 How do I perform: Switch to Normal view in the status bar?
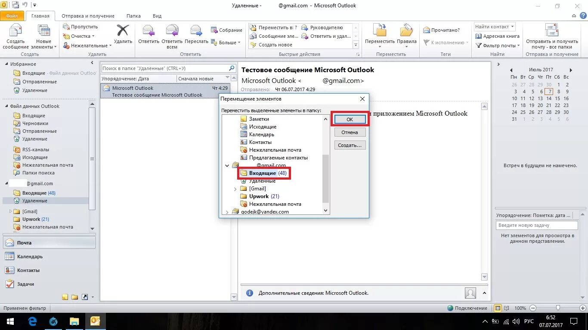[498, 308]
